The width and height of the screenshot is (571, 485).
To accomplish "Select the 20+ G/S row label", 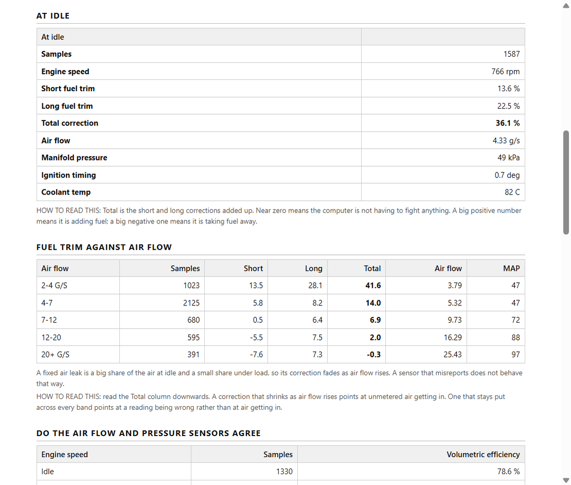I will coord(56,355).
